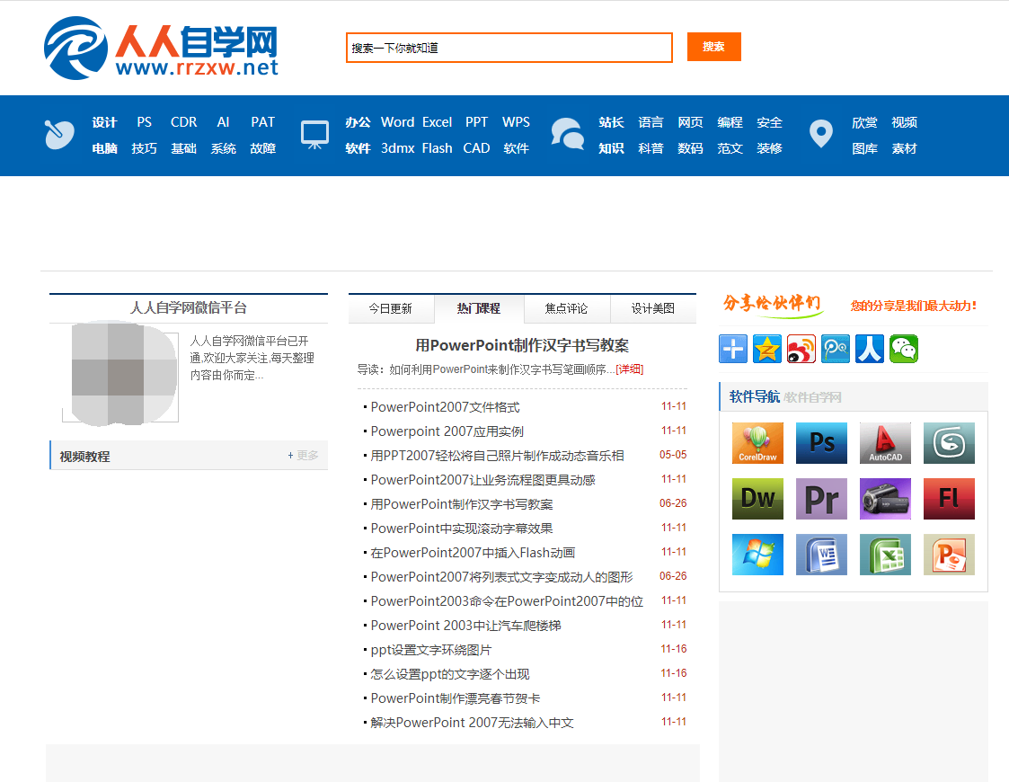Click the presentation screen icon in navbar

[x=314, y=135]
